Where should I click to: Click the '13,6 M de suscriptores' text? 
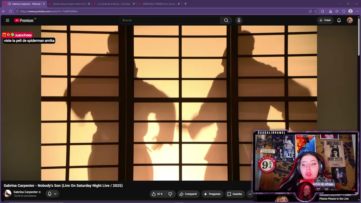click(x=25, y=196)
